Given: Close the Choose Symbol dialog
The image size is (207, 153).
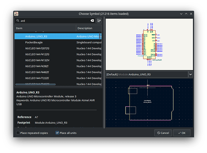Looking at the screenshot, I should pyautogui.click(x=191, y=14).
